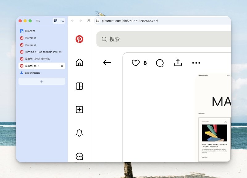Open the messages chat icon
This screenshot has width=247, height=178.
pyautogui.click(x=79, y=157)
